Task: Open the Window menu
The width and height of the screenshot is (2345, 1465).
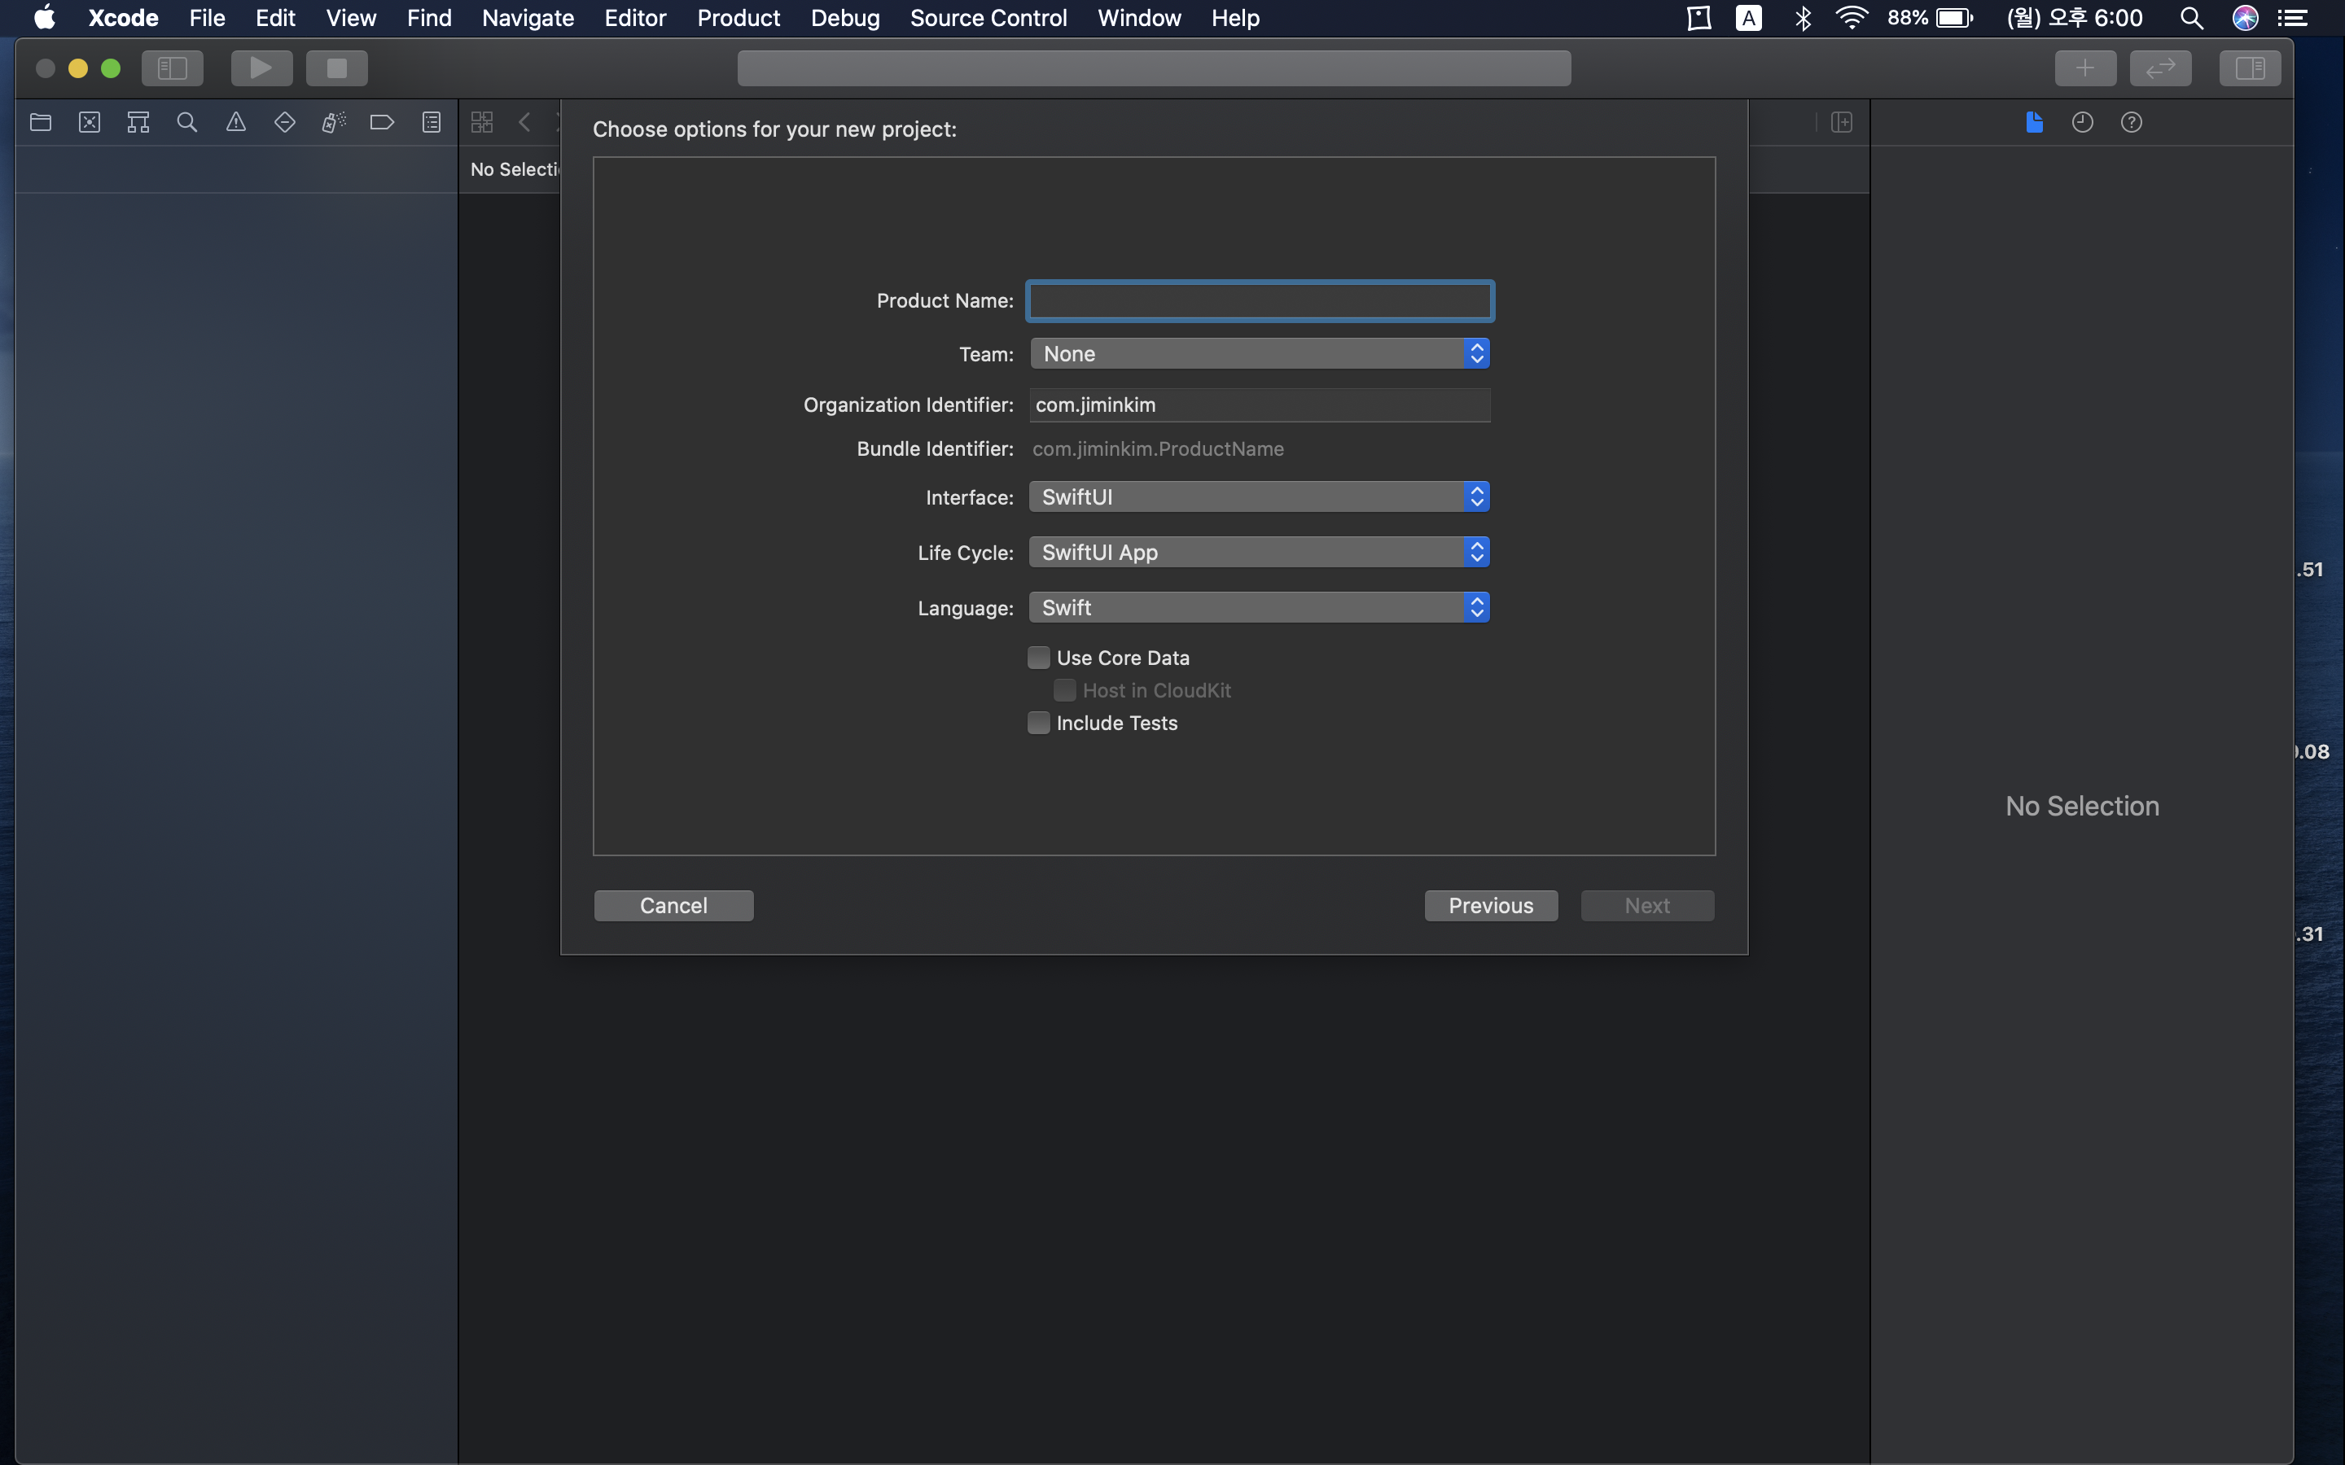Action: (x=1138, y=17)
